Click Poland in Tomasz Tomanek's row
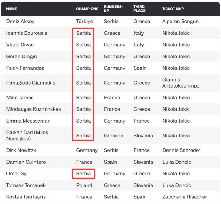This screenshot has width=221, height=204. 84,185
